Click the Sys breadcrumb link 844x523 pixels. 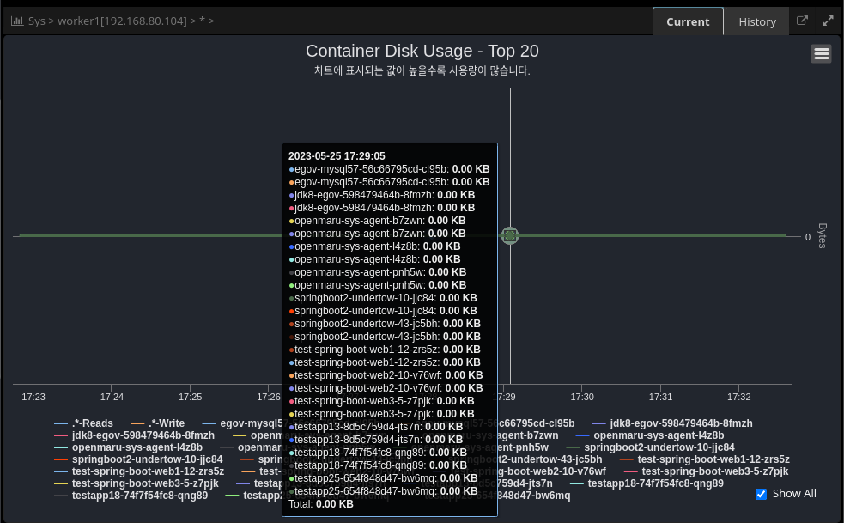click(36, 21)
